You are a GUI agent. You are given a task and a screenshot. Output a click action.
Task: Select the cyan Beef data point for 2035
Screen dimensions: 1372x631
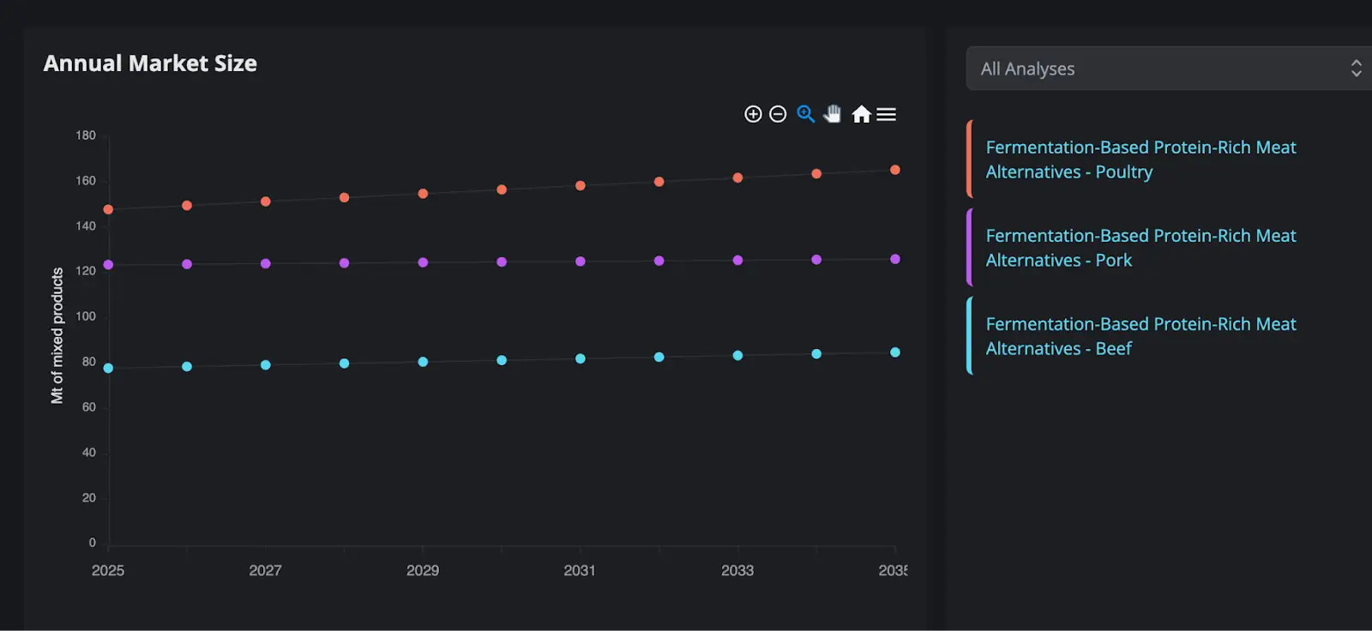click(895, 352)
